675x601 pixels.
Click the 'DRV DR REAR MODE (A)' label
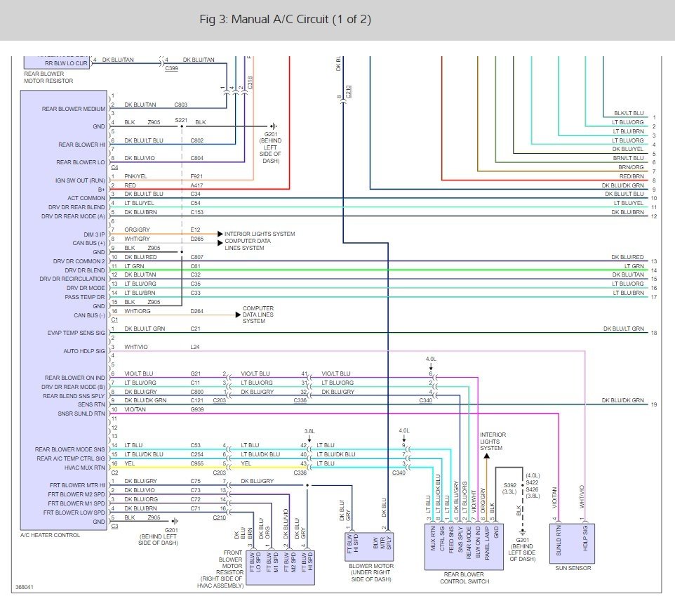pos(73,216)
